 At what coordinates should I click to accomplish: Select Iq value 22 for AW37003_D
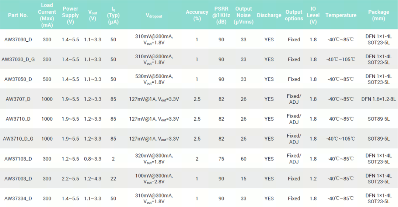[113, 179]
